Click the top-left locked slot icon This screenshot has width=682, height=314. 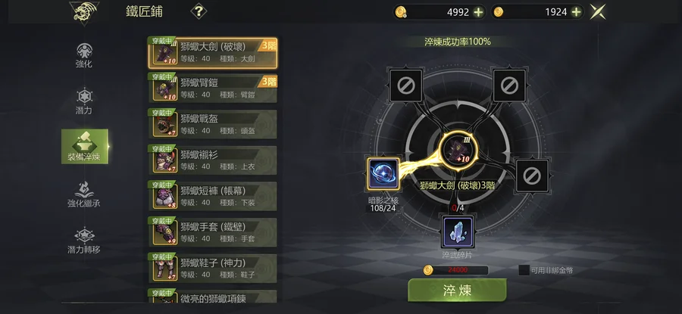pyautogui.click(x=405, y=85)
